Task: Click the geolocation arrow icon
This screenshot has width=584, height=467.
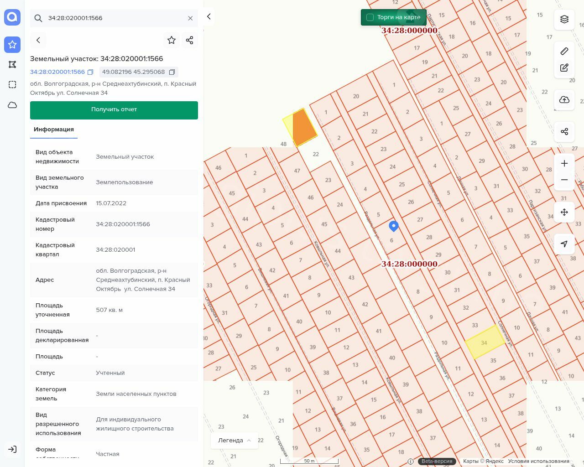Action: point(564,244)
